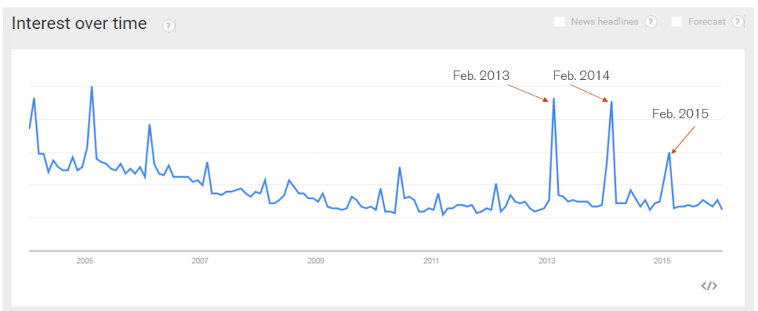Viewport: 758px width, 311px height.
Task: Click the 2011 axis label
Action: (431, 261)
